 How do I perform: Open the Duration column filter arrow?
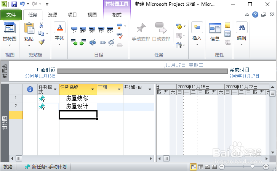tap(119, 89)
